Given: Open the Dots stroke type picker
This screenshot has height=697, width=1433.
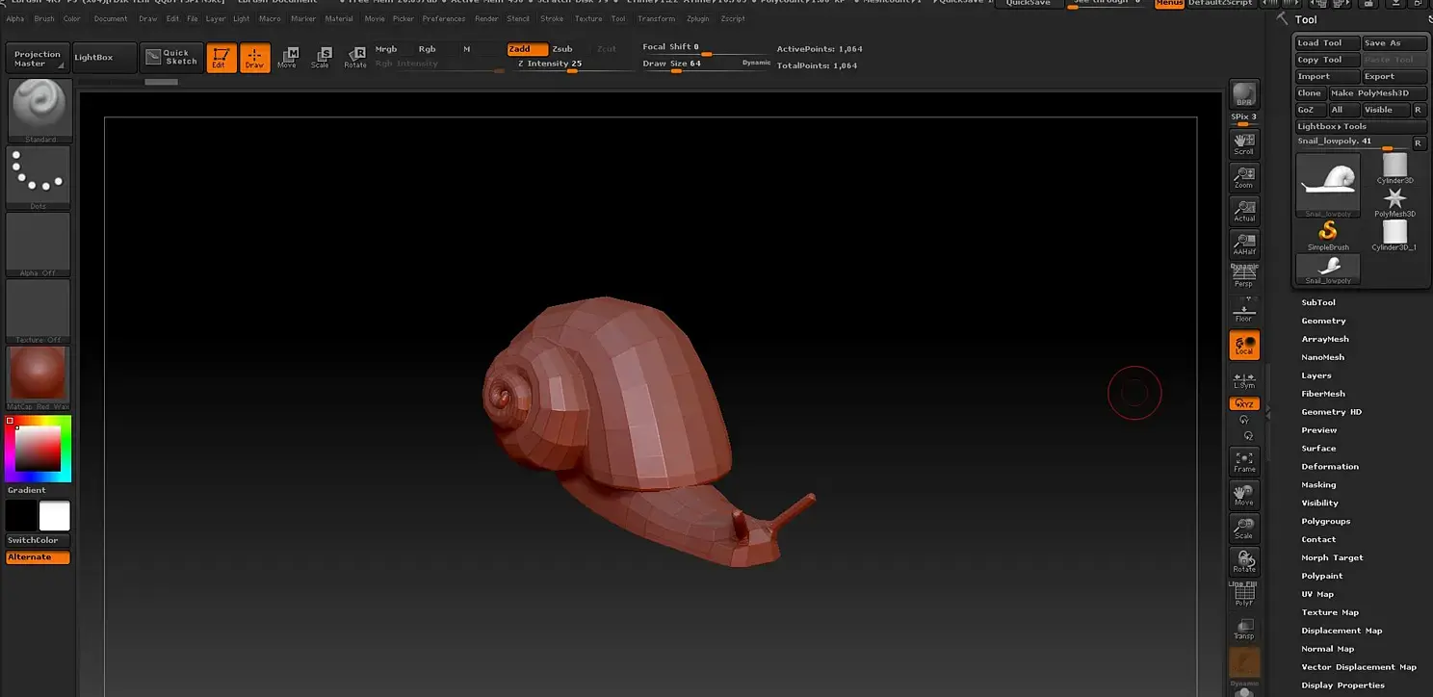Looking at the screenshot, I should tap(39, 175).
